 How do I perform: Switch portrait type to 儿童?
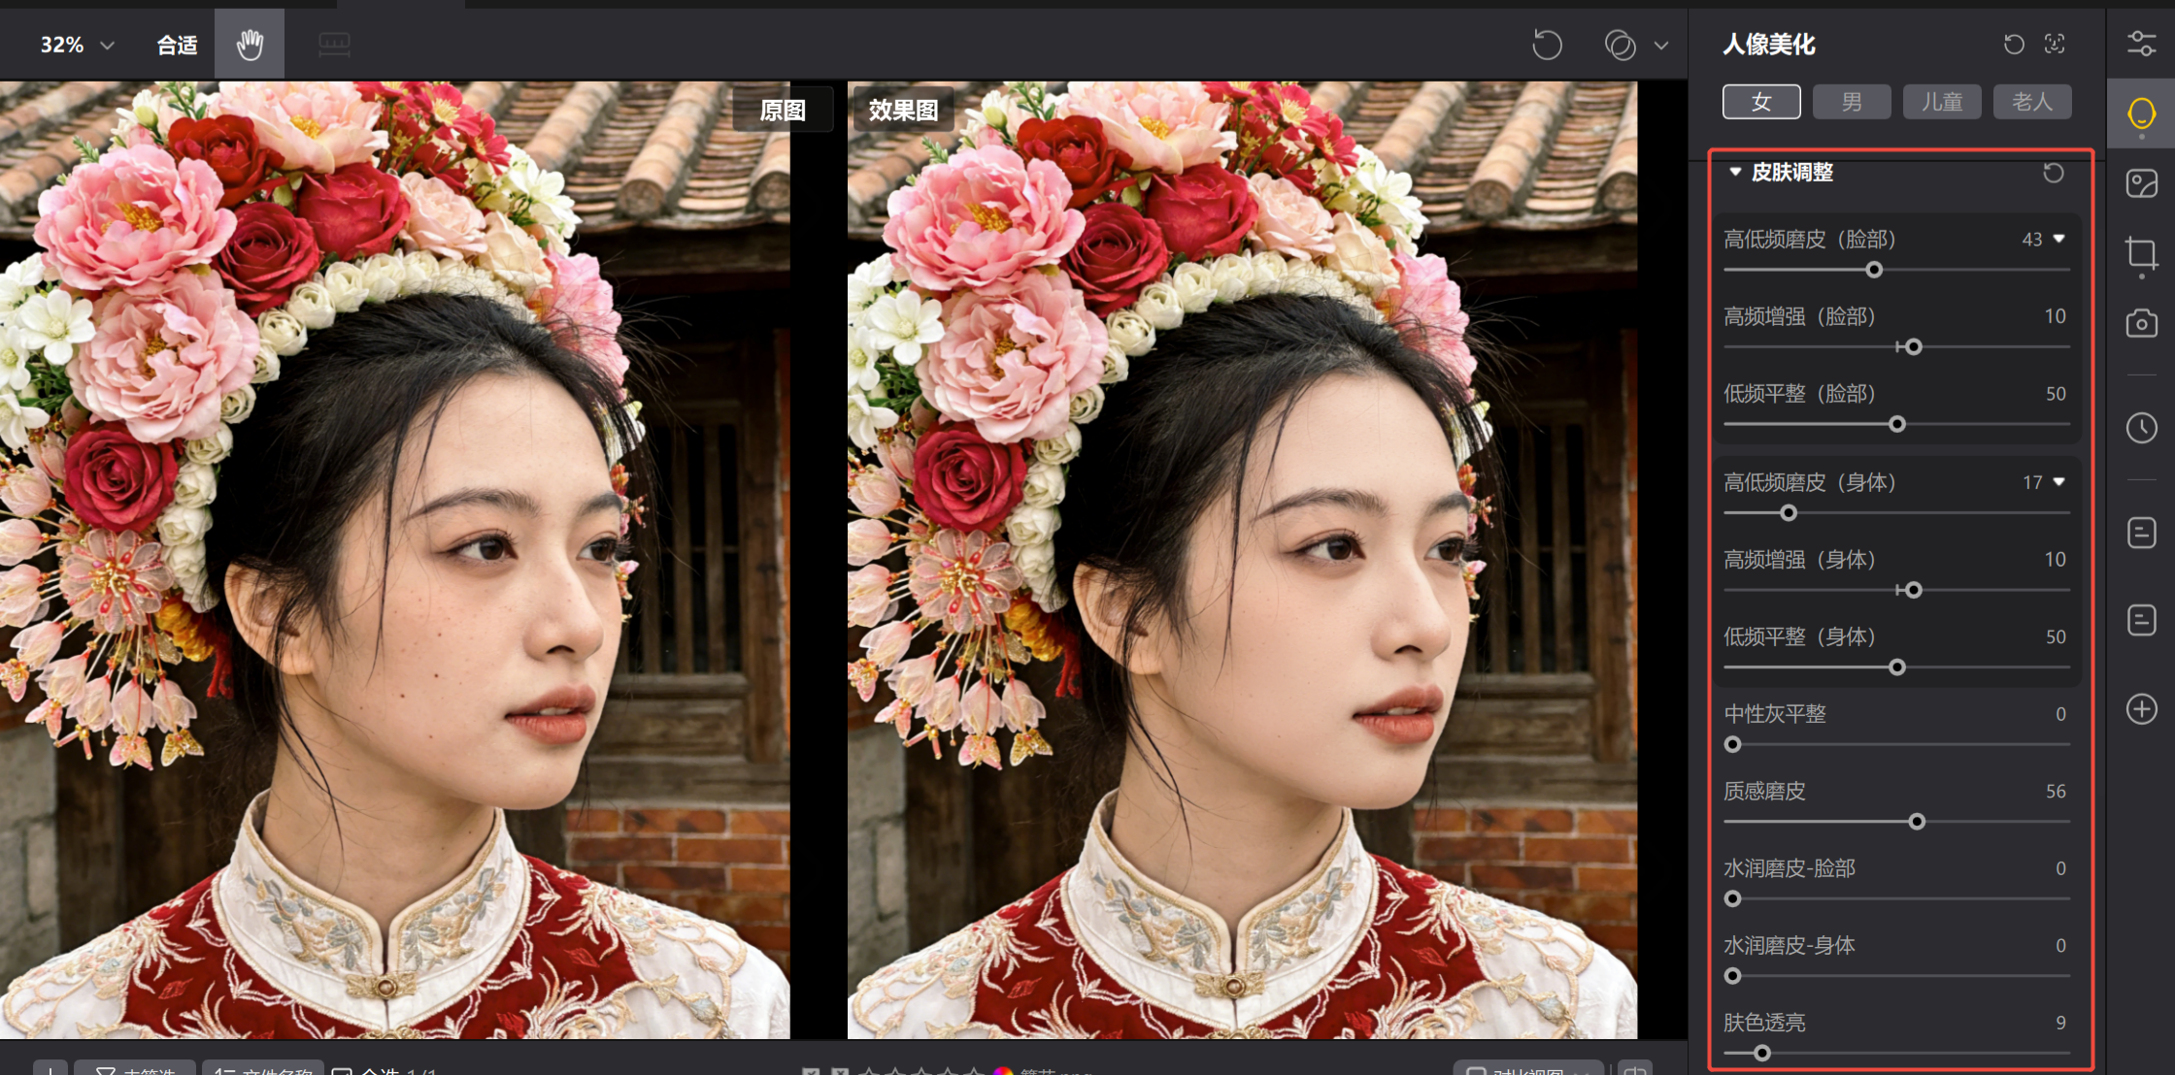click(1942, 102)
